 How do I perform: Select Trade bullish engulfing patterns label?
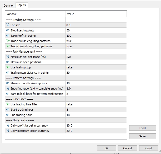(x=31, y=41)
